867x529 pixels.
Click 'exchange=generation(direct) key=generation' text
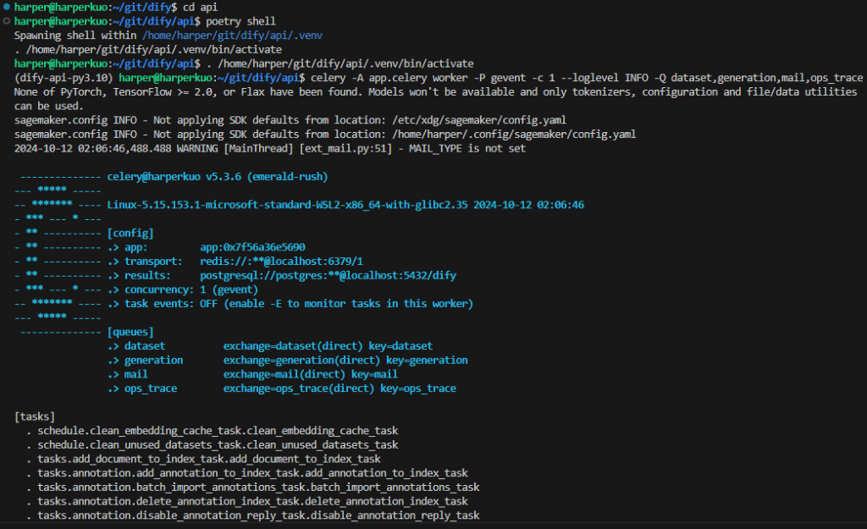(345, 360)
